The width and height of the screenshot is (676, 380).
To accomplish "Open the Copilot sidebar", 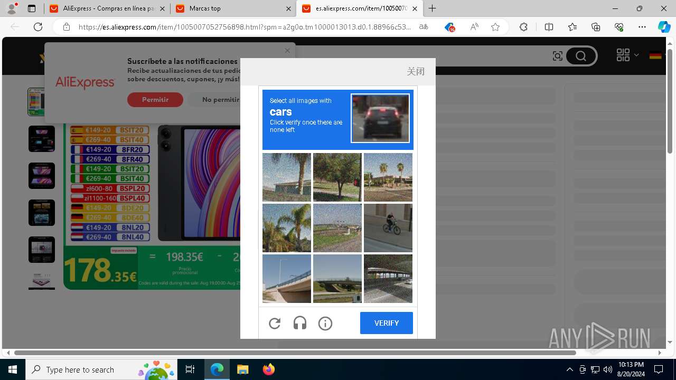I will coord(664,27).
